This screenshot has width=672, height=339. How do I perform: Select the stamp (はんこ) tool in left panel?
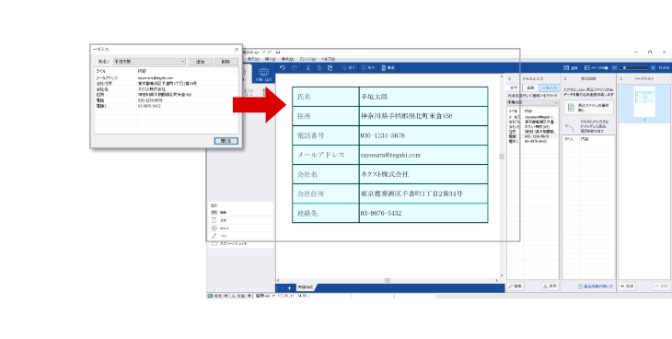tap(240, 228)
